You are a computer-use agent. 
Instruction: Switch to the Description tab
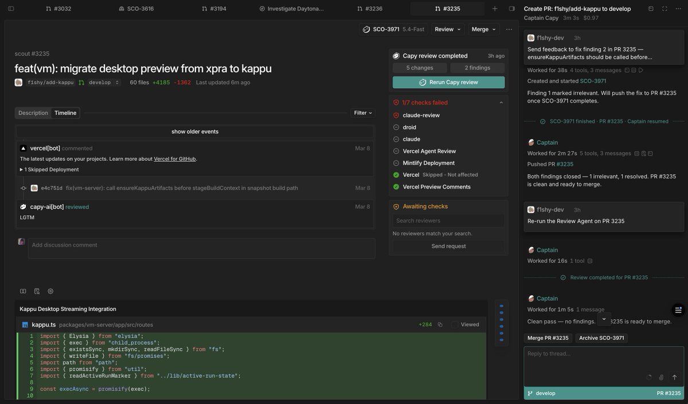pos(33,113)
